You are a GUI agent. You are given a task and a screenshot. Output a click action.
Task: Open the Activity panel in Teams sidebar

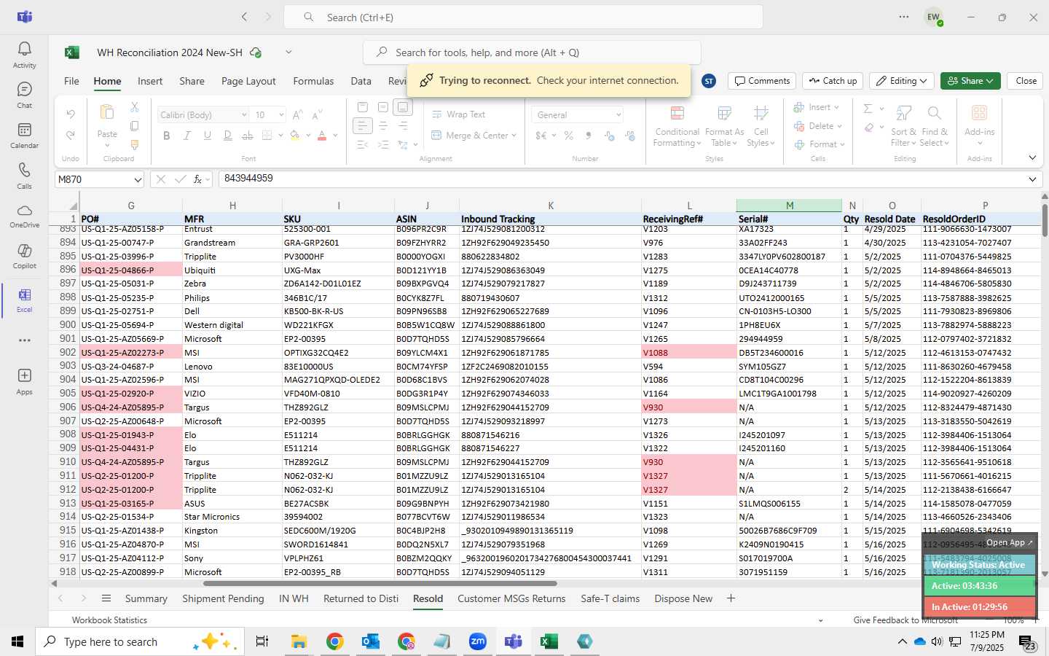click(24, 55)
